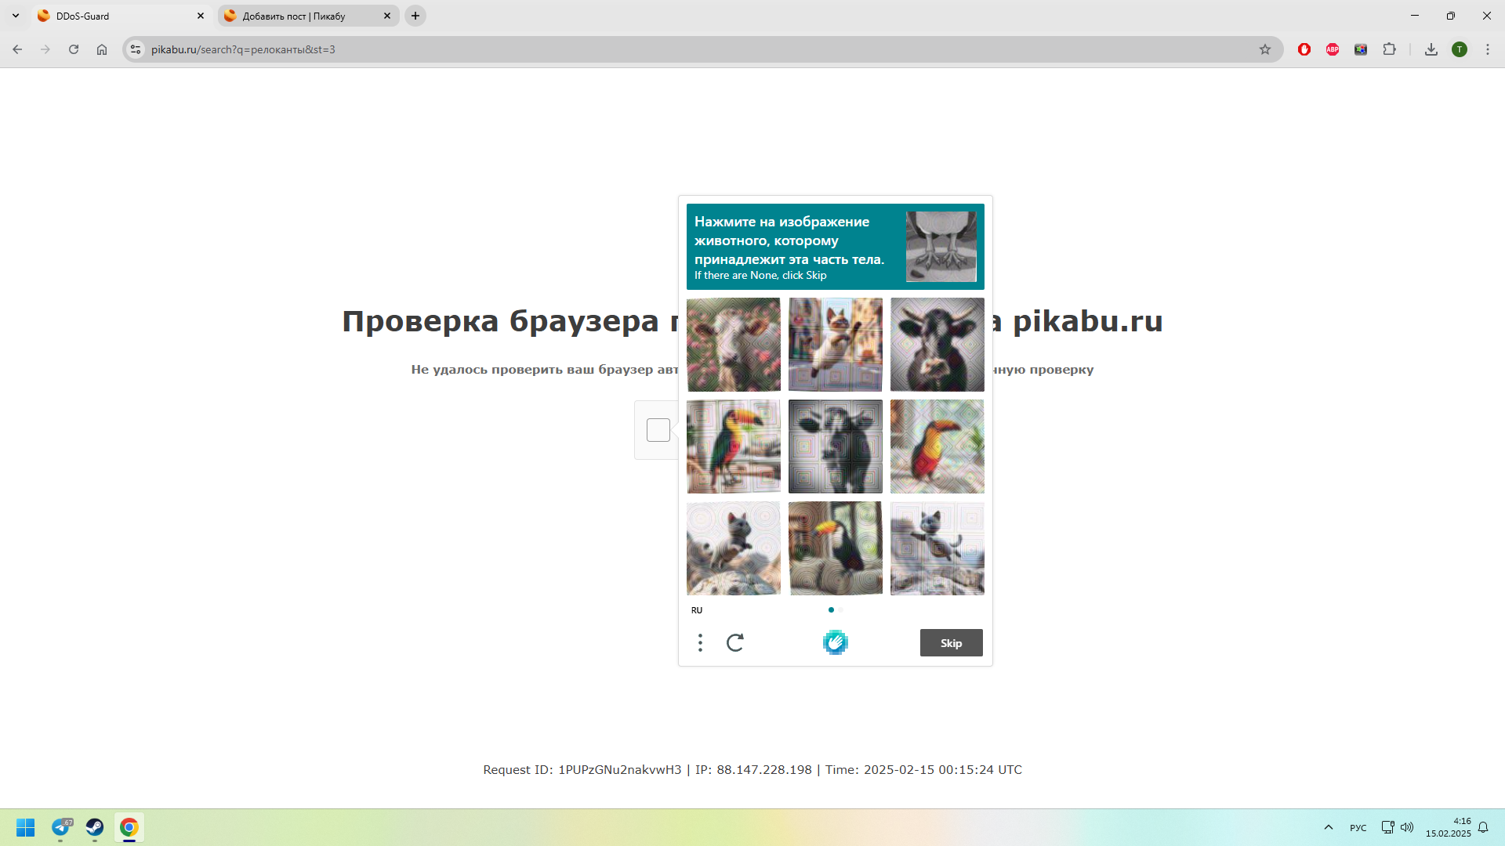Go to browser home page
1505x846 pixels.
click(102, 49)
